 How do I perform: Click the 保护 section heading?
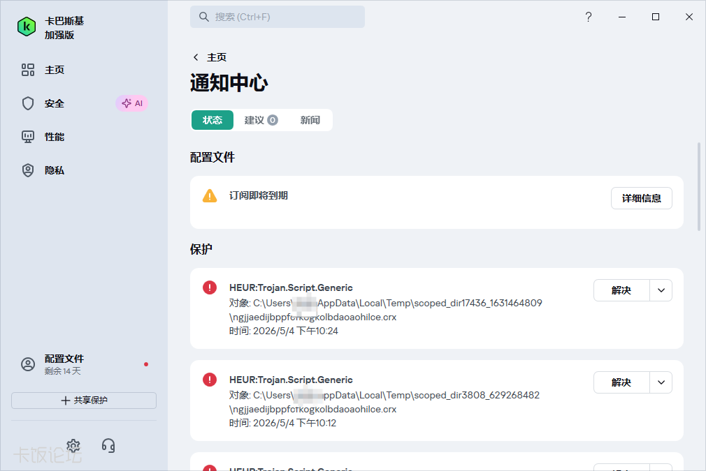(x=201, y=249)
